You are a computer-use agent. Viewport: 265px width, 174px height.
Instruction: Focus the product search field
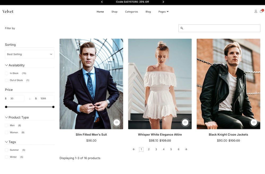[221, 28]
